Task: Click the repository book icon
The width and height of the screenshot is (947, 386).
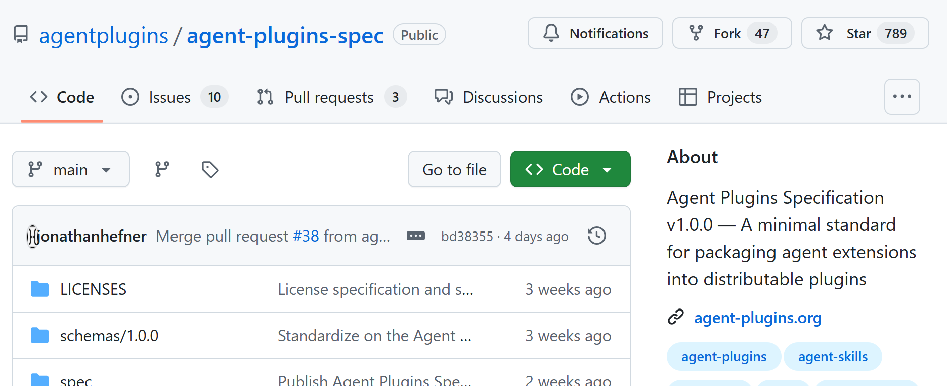Action: click(21, 35)
